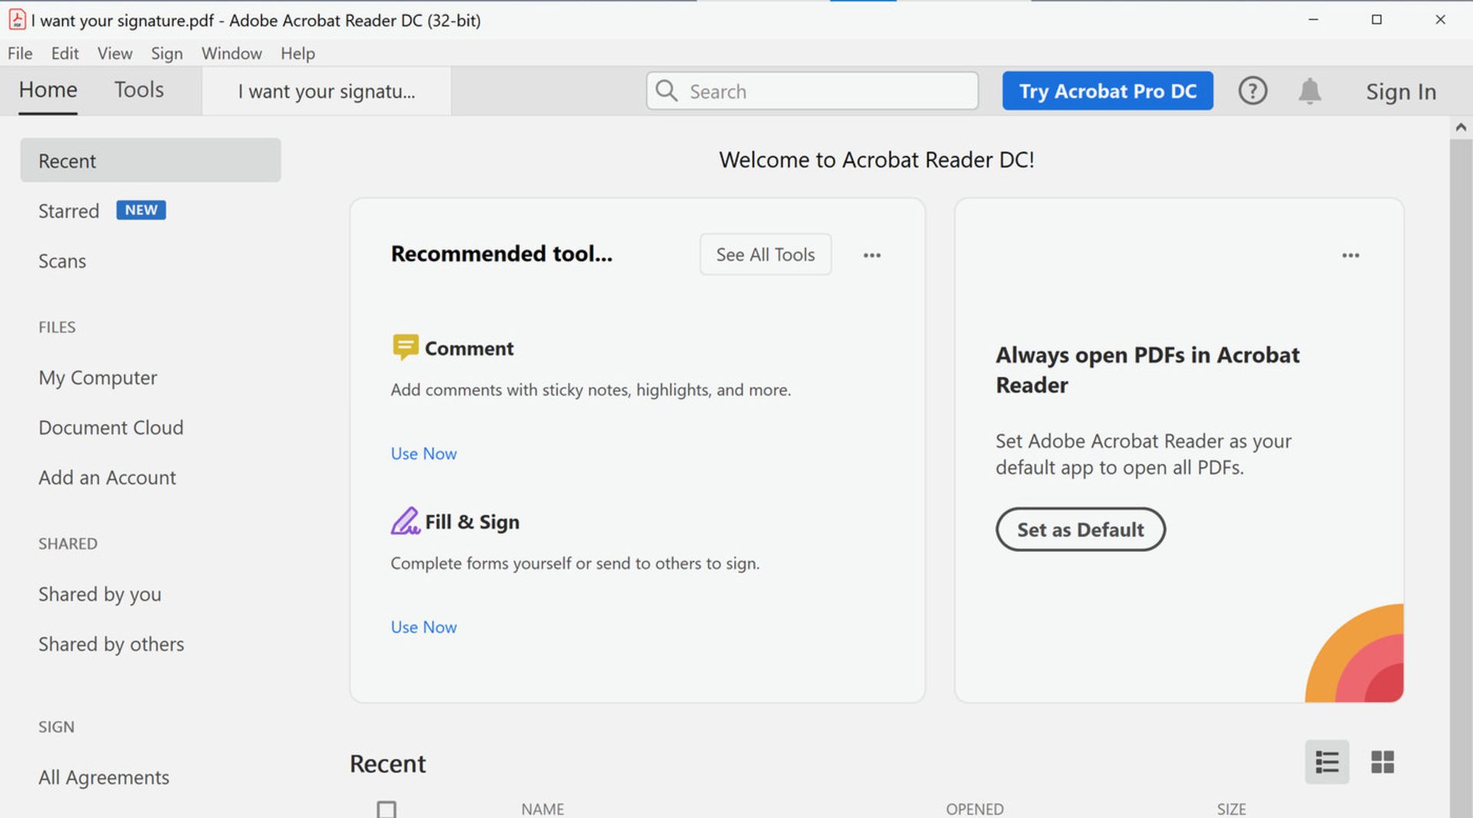The height and width of the screenshot is (818, 1473).
Task: Open the 'I want your signatu...' document tab
Action: click(326, 91)
